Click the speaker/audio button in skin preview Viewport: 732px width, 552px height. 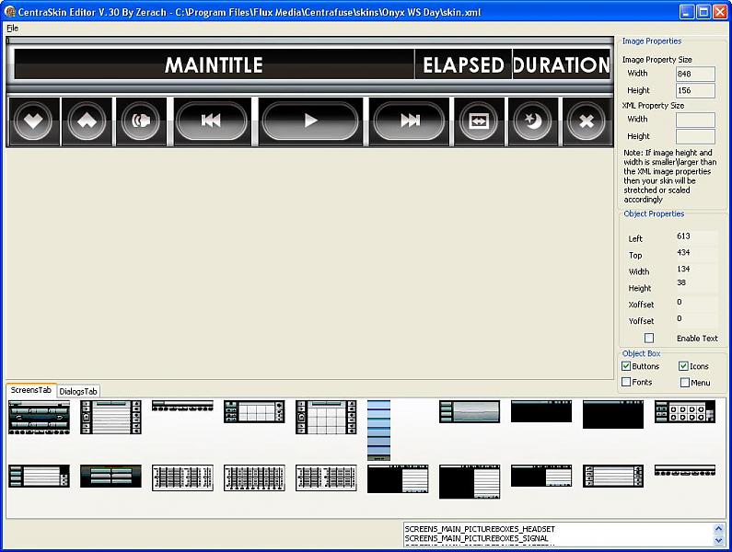[141, 121]
